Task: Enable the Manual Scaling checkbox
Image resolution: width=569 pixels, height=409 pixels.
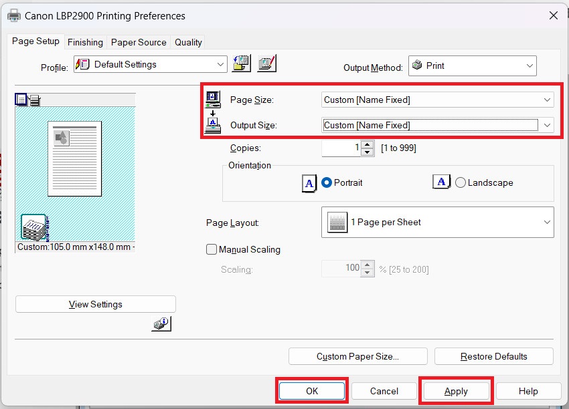Action: (x=211, y=249)
